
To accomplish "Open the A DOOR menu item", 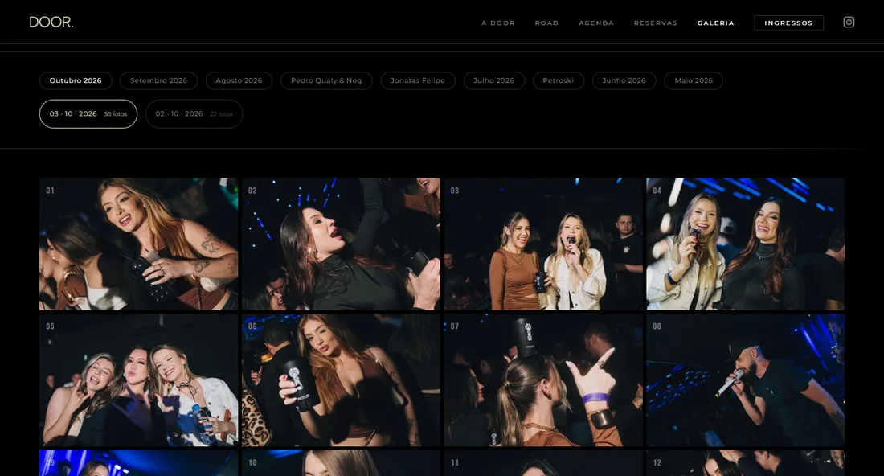I will (x=497, y=23).
